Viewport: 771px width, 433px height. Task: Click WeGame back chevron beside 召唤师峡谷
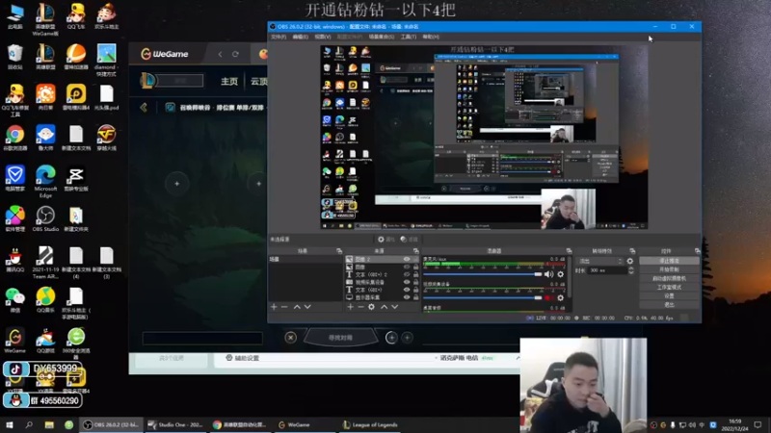tap(144, 107)
